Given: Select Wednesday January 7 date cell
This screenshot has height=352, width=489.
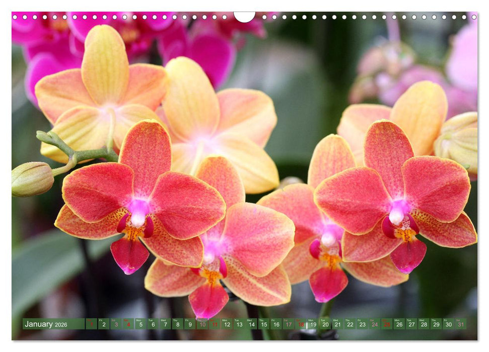Looking at the screenshot, I should pyautogui.click(x=165, y=324).
